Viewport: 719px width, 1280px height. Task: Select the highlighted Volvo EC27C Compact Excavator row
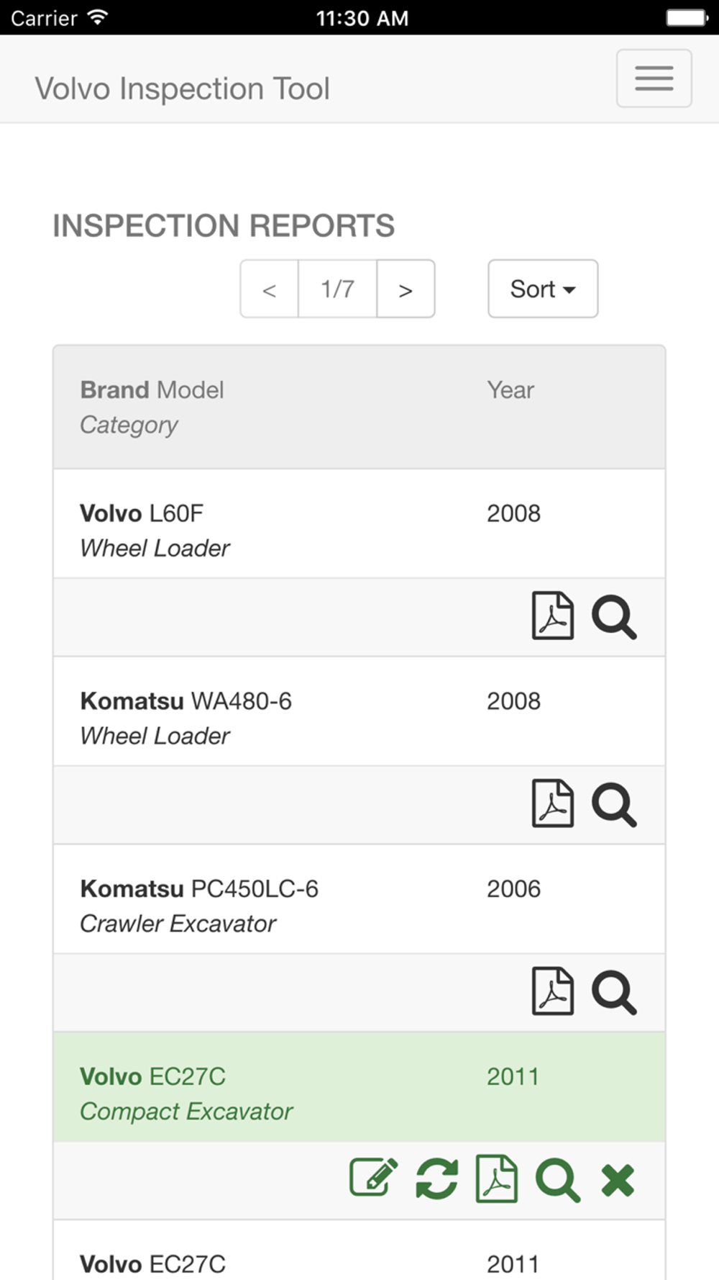click(x=359, y=1087)
